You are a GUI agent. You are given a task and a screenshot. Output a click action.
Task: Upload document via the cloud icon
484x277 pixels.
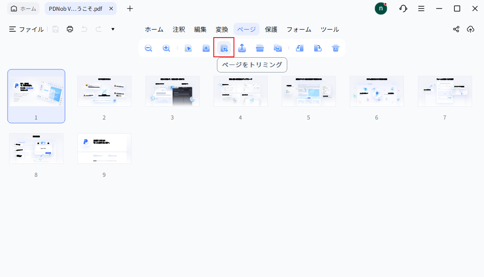coord(471,29)
